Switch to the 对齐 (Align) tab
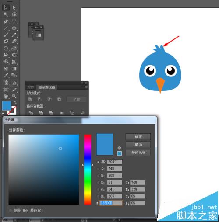Image resolution: width=219 pixels, height=222 pixels. [x=31, y=87]
